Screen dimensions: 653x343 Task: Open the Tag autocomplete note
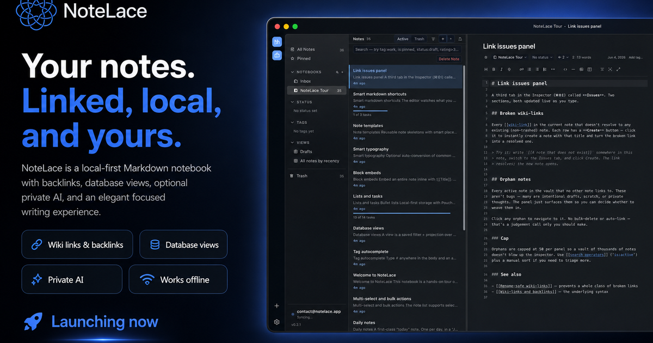(406, 257)
